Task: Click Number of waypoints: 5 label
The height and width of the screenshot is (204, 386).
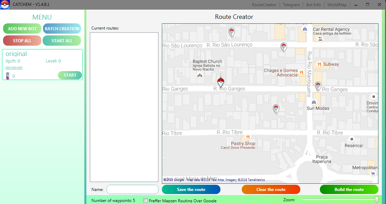Action: coord(113,201)
